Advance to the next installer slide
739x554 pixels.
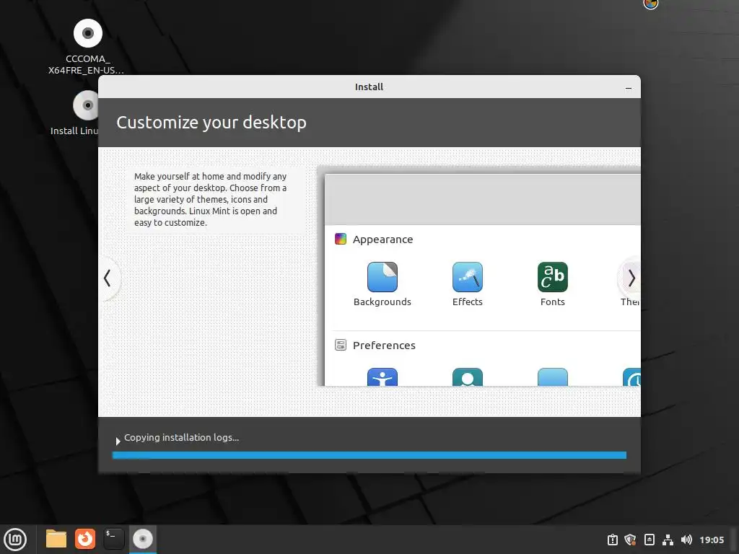631,278
